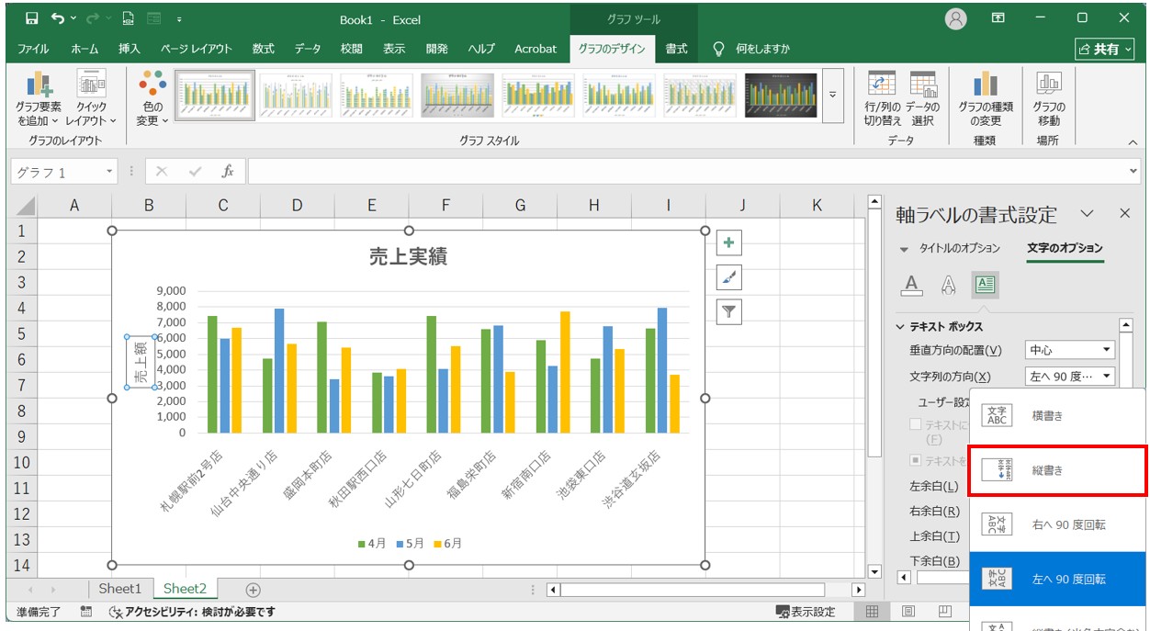1150x631 pixels.
Task: Select the gray-background chart style thumbnail
Action: [x=457, y=96]
